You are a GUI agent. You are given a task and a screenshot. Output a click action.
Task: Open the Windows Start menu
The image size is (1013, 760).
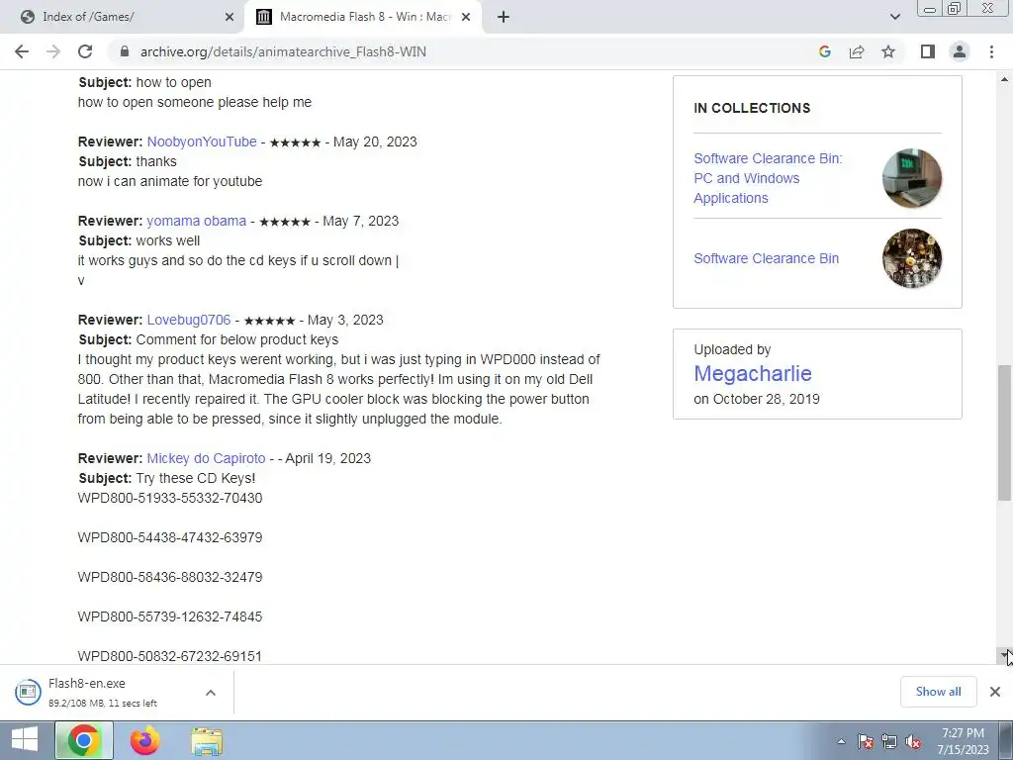pos(25,740)
